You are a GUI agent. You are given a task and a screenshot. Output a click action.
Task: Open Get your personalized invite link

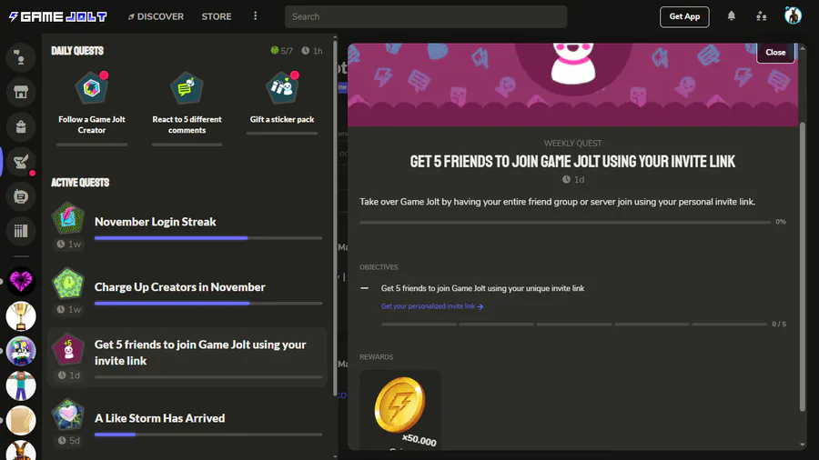432,306
